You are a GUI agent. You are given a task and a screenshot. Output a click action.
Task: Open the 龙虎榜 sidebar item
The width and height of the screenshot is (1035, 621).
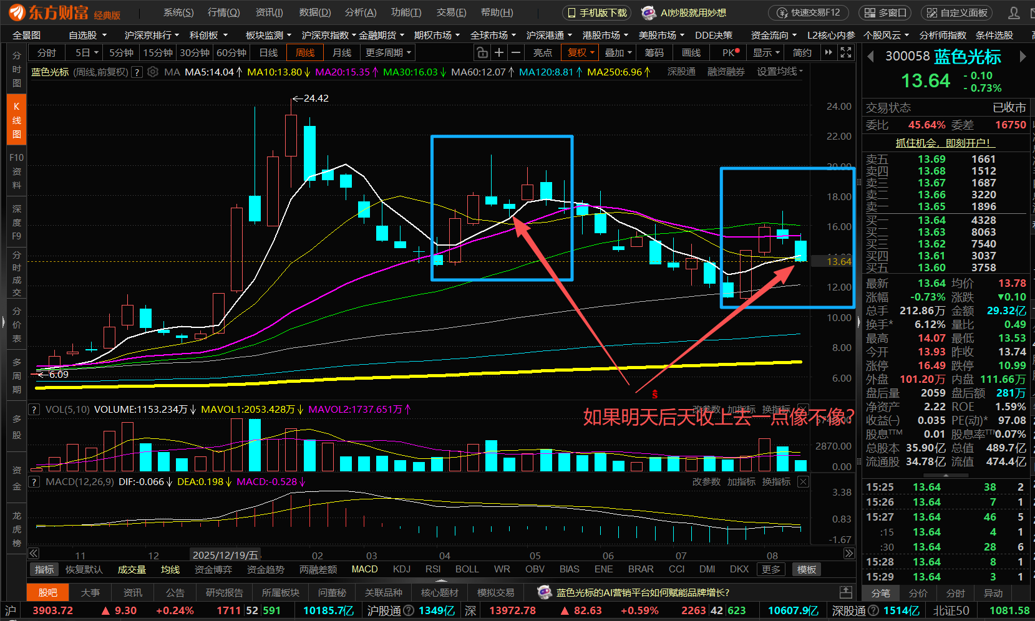(17, 529)
